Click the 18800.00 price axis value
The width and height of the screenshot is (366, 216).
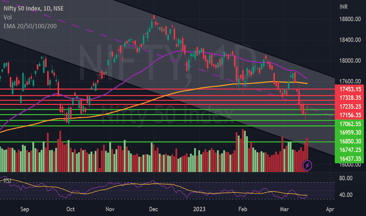pyautogui.click(x=350, y=19)
